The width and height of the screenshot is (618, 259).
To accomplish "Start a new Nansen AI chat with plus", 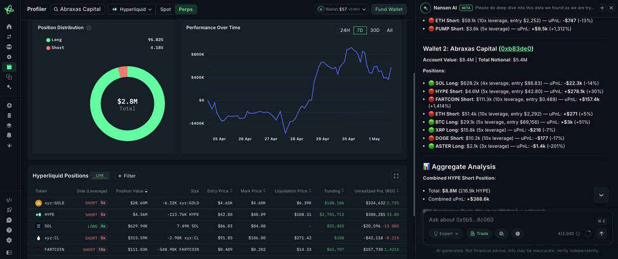I will click(602, 8).
